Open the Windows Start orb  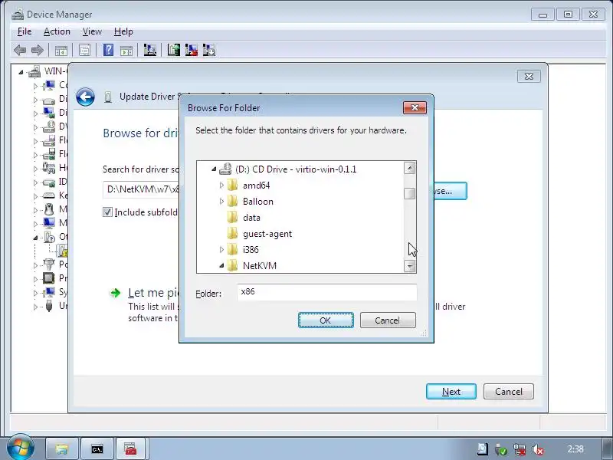19,448
